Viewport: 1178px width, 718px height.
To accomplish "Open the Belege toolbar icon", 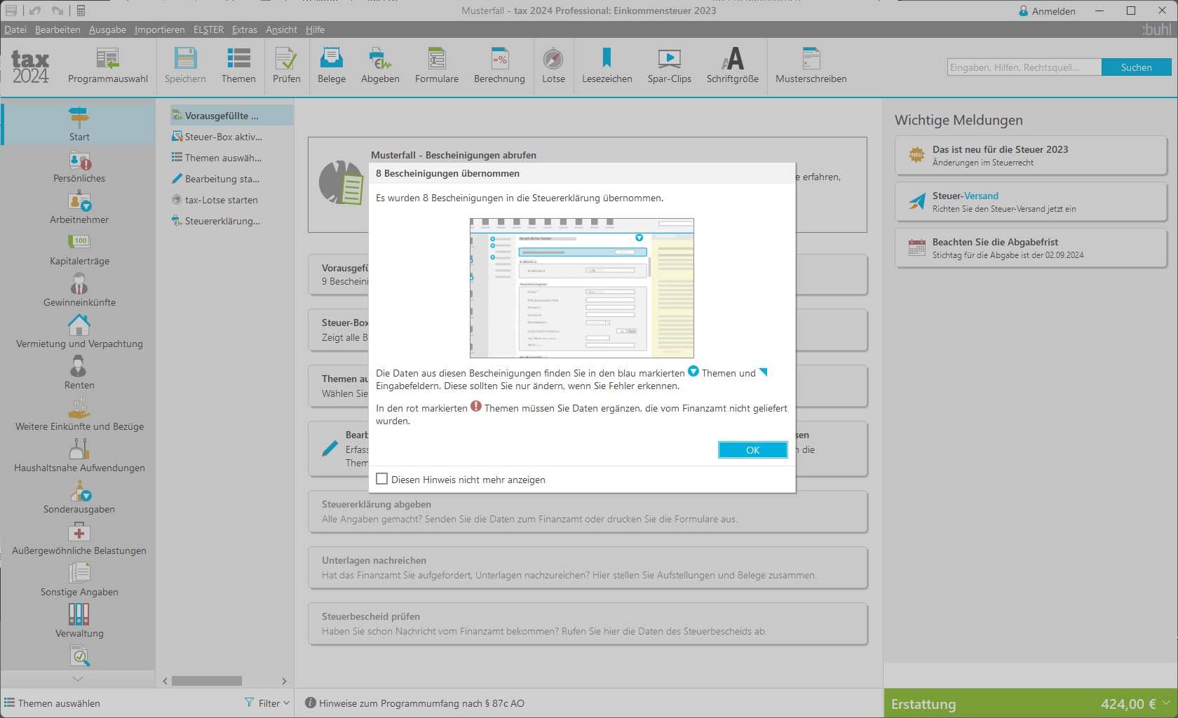I will point(331,65).
